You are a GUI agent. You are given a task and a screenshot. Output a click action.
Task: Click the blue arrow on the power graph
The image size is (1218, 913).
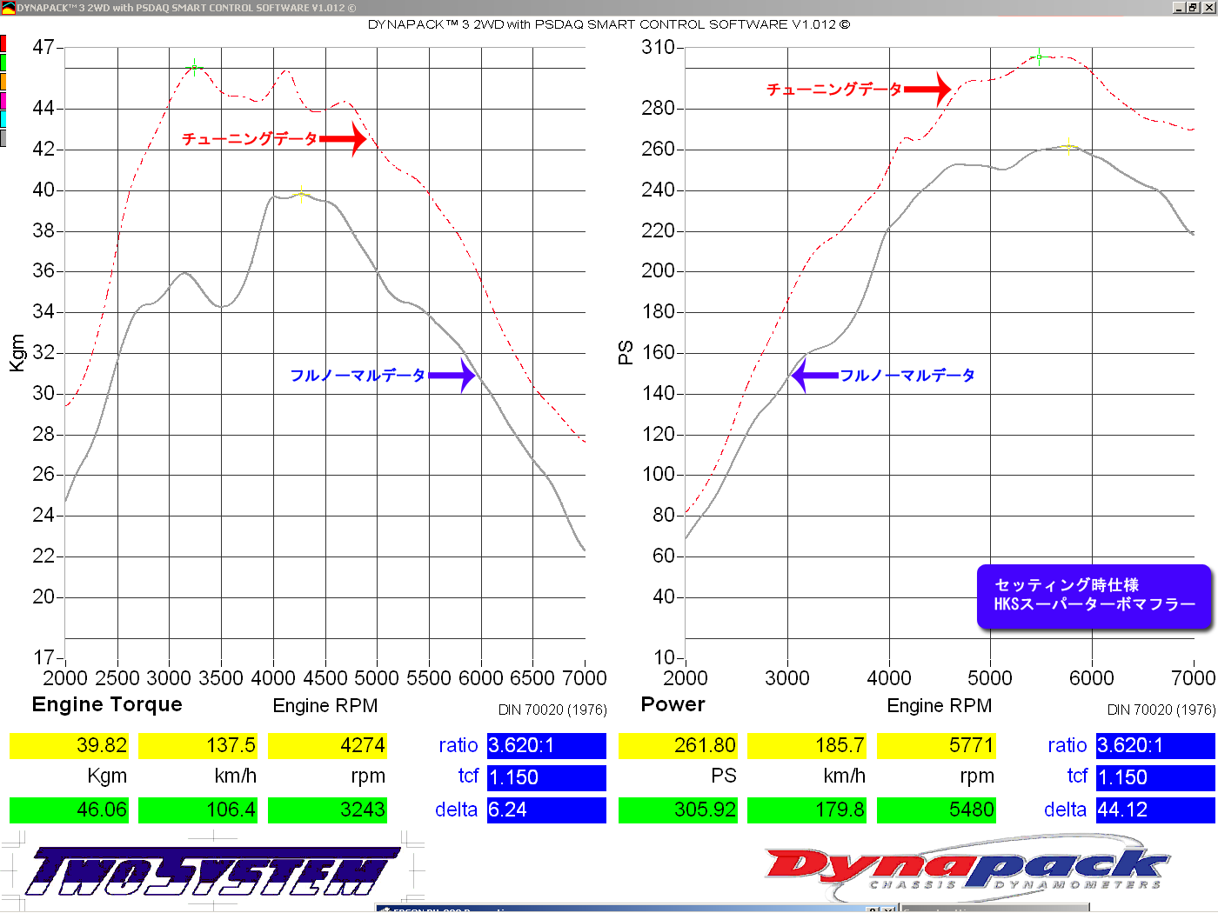tap(814, 376)
